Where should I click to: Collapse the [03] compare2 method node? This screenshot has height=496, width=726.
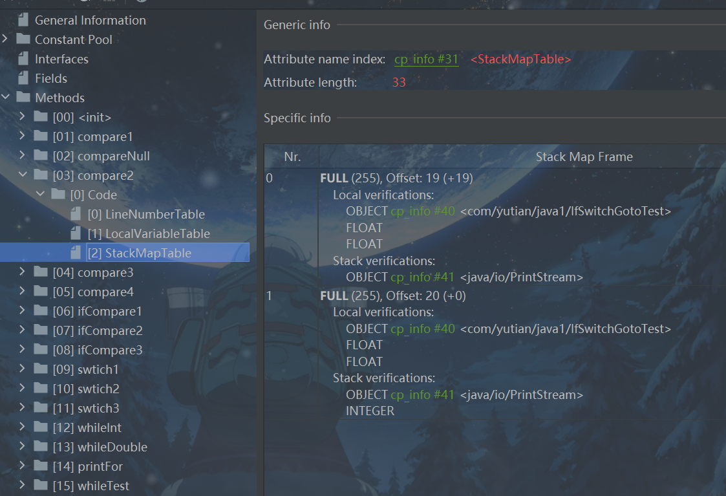[23, 175]
